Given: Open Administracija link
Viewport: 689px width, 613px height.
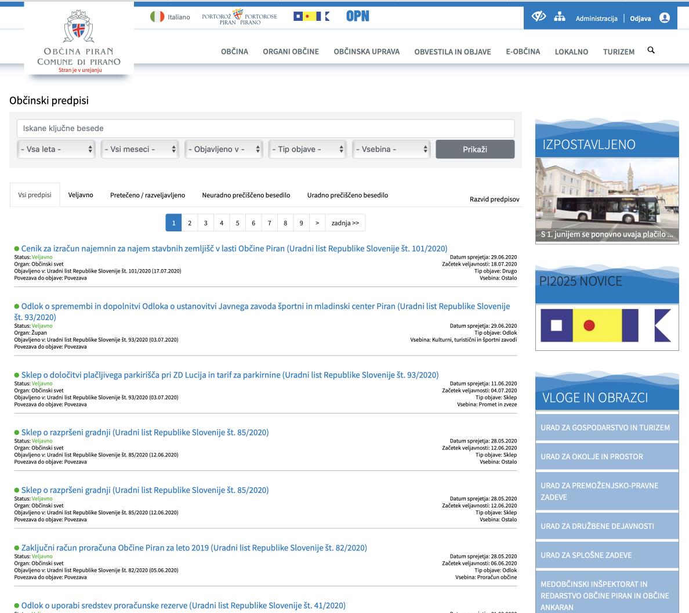Looking at the screenshot, I should click(596, 19).
